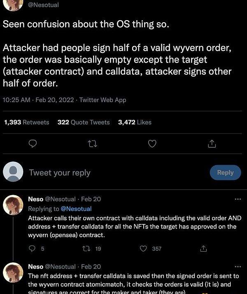Retweet the main tweet about the OS attack
This screenshot has height=294, width=247.
coord(93,143)
